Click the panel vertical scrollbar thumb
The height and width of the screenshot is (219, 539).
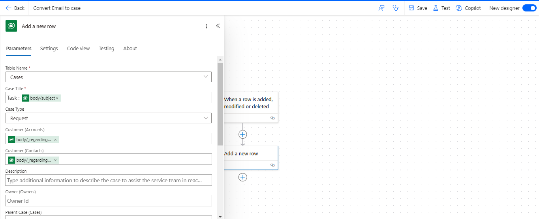pyautogui.click(x=220, y=104)
